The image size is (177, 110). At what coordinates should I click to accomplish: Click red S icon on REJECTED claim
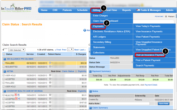click(16, 95)
